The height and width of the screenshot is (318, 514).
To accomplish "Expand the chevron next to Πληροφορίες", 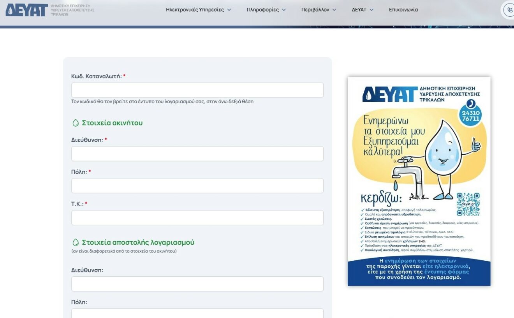I will [284, 10].
